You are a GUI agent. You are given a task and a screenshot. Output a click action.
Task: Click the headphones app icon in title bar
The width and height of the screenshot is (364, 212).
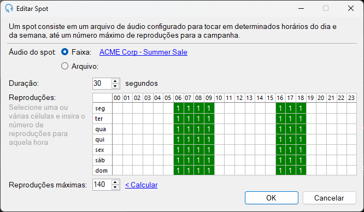[9, 8]
